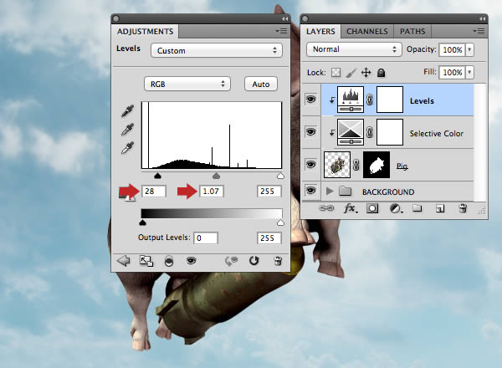Image resolution: width=502 pixels, height=368 pixels.
Task: Open the fx layer style menu
Action: point(351,208)
